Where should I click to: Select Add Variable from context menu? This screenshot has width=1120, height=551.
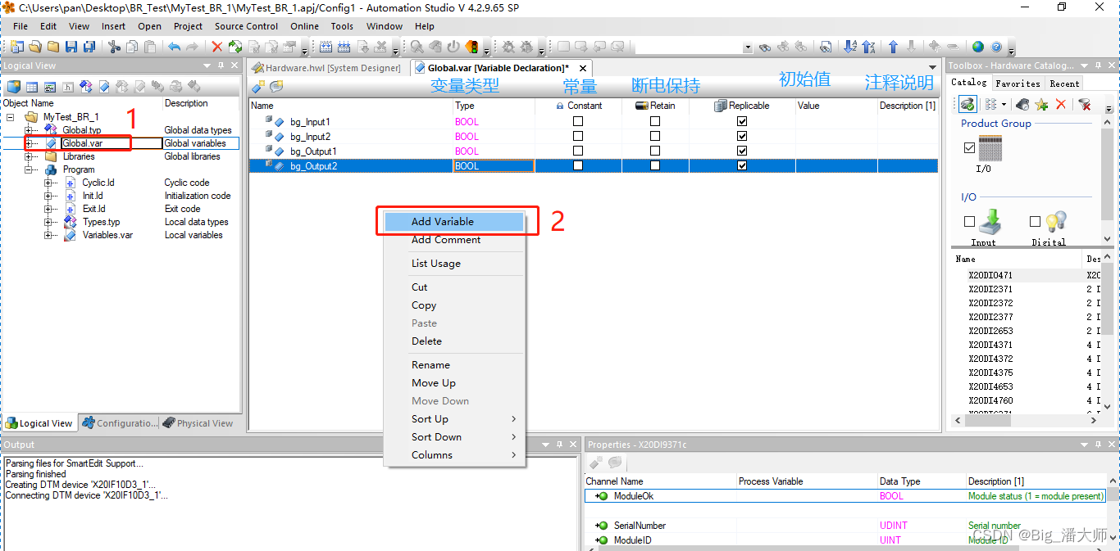(454, 222)
